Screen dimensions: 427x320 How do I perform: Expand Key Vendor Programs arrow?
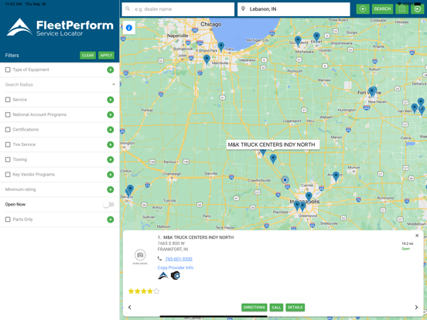[111, 175]
